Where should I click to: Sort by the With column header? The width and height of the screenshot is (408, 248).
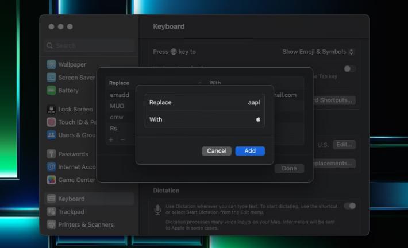[215, 83]
